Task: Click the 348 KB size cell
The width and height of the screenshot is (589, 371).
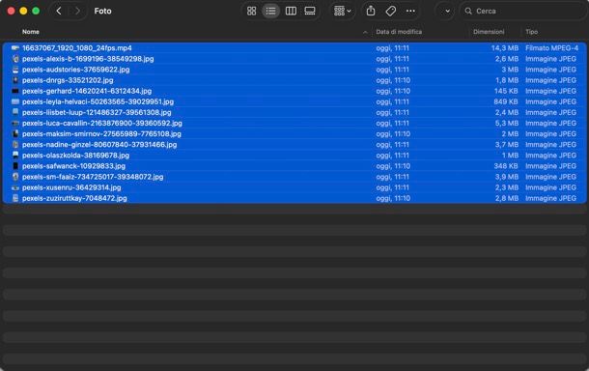Action: click(x=506, y=166)
